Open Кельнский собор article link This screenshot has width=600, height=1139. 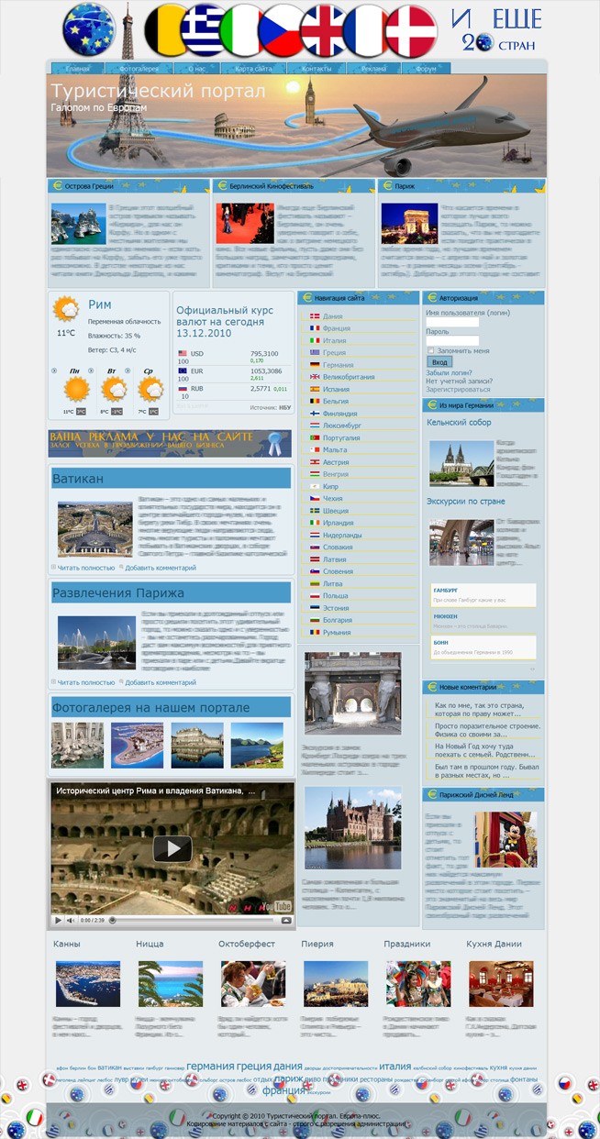[x=459, y=423]
